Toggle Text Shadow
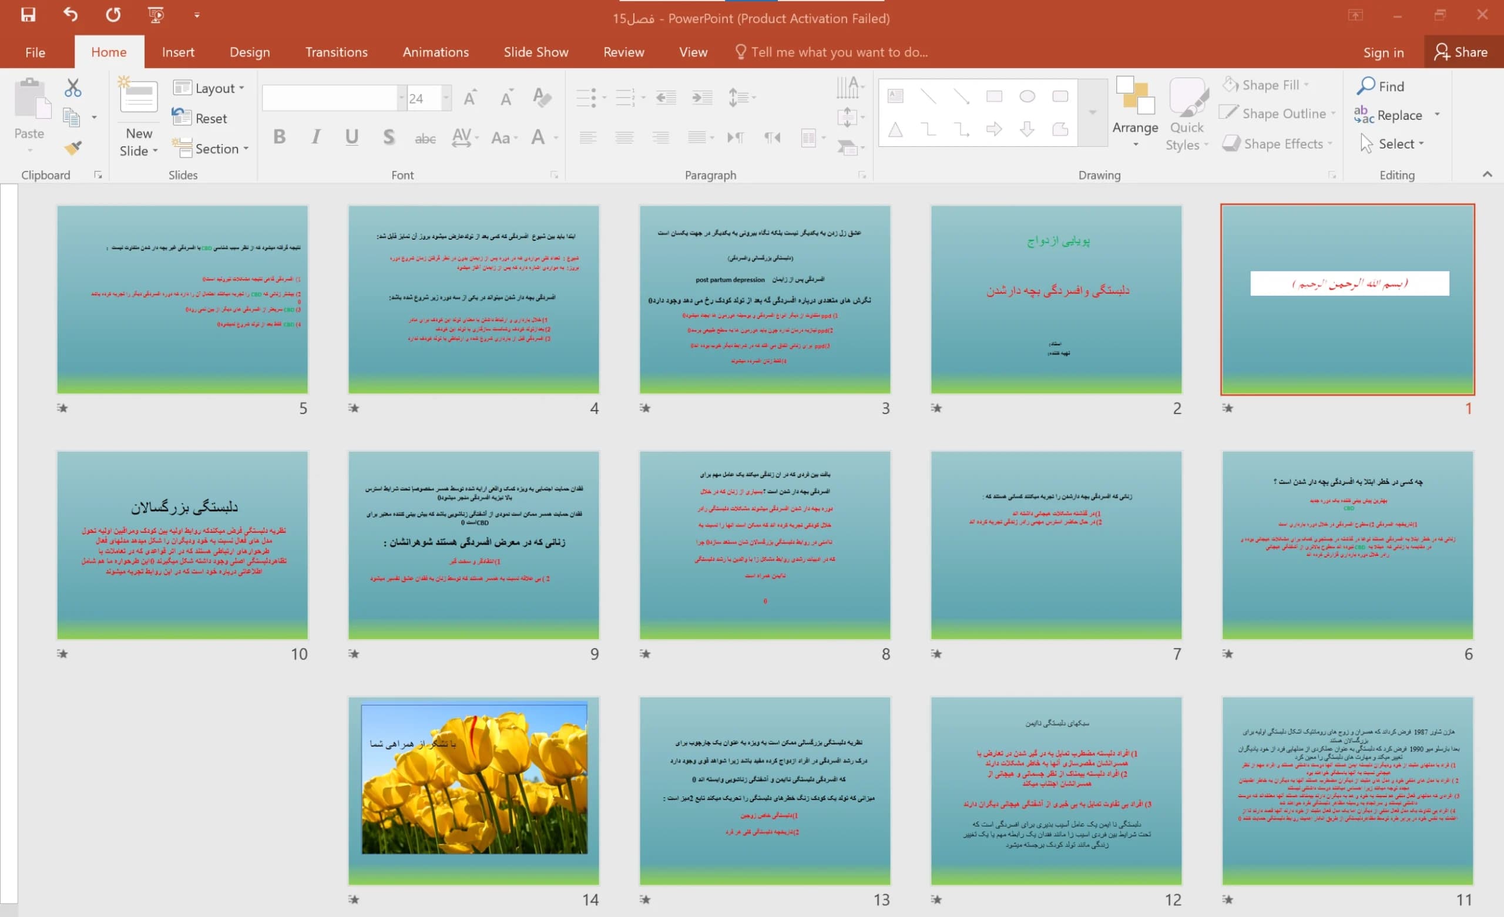 pyautogui.click(x=388, y=137)
